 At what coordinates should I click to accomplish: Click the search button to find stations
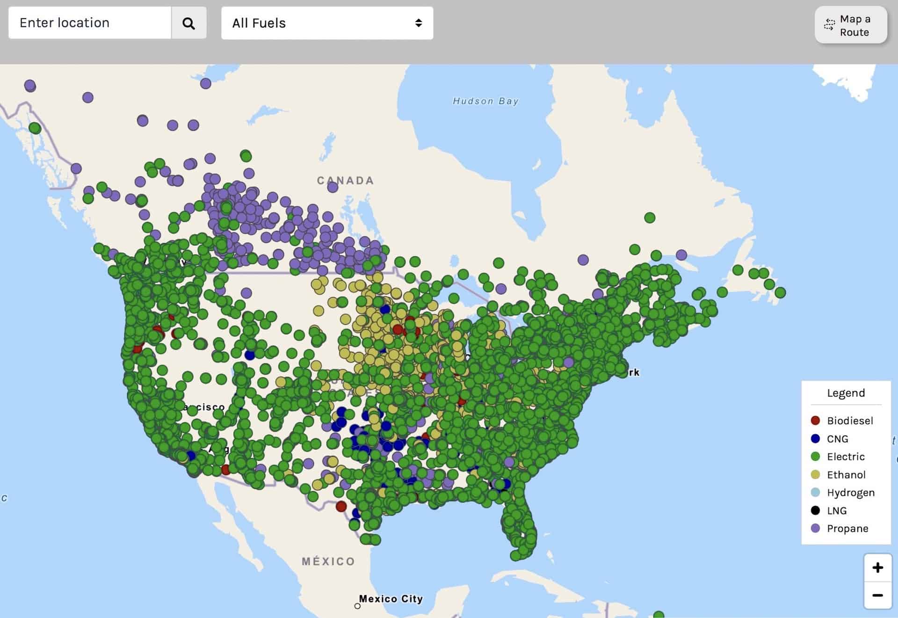[189, 22]
